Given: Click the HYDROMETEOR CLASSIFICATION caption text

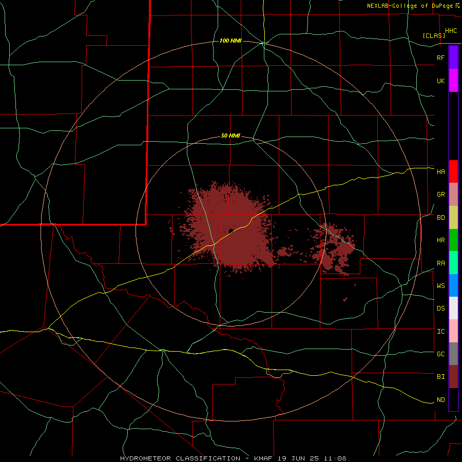Looking at the screenshot, I should click(182, 458).
